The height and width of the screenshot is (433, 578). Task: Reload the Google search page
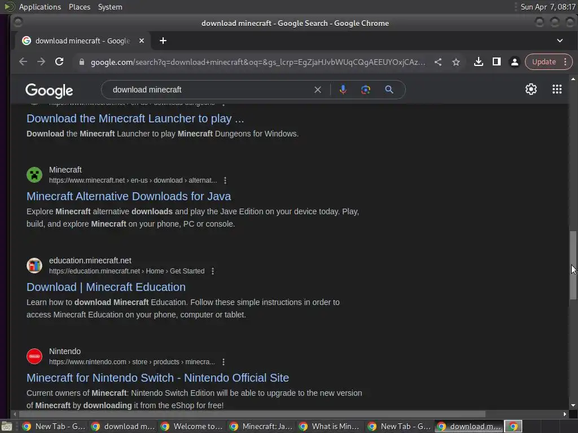[59, 62]
